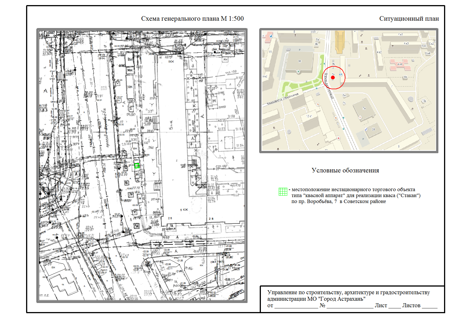This screenshot has height=318, width=450.
Task: Click the green hatched legend swatch
Action: pos(283,192)
